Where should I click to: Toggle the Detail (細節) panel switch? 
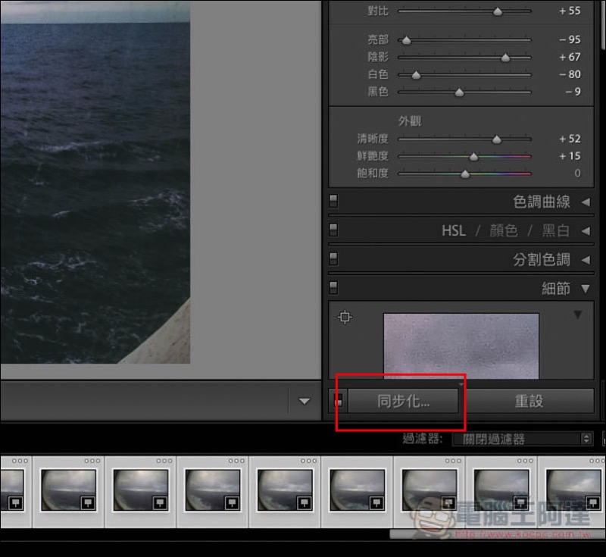click(x=333, y=288)
